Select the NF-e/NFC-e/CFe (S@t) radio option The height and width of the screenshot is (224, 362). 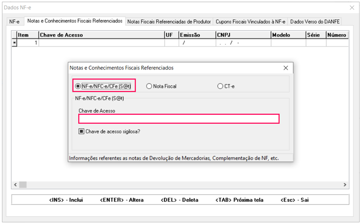(x=78, y=86)
